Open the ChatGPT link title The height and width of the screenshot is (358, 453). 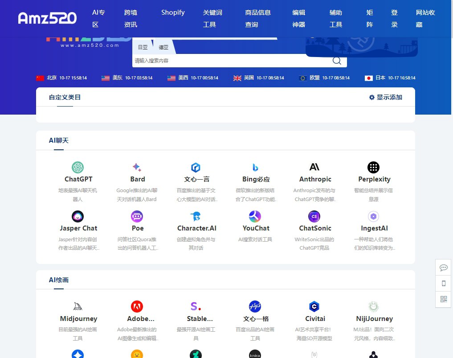point(78,179)
